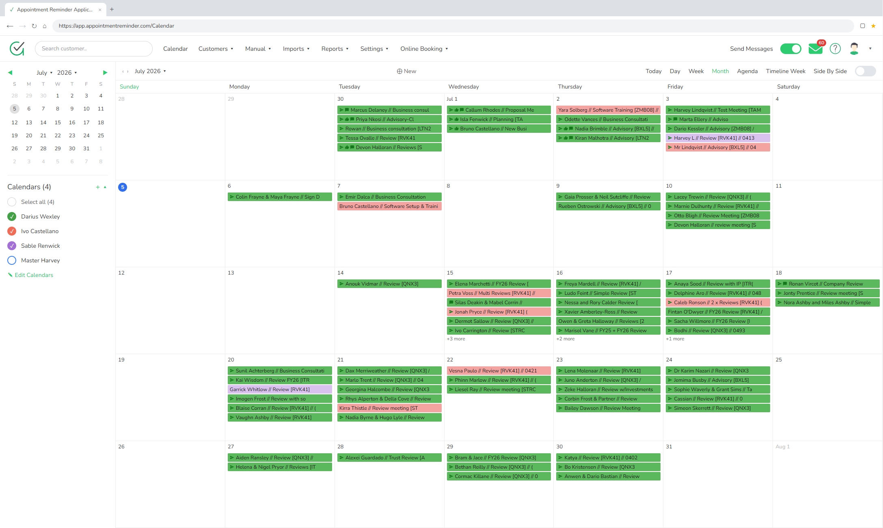This screenshot has width=883, height=528.
Task: Check the Master Harvey calendar
Action: click(x=12, y=260)
